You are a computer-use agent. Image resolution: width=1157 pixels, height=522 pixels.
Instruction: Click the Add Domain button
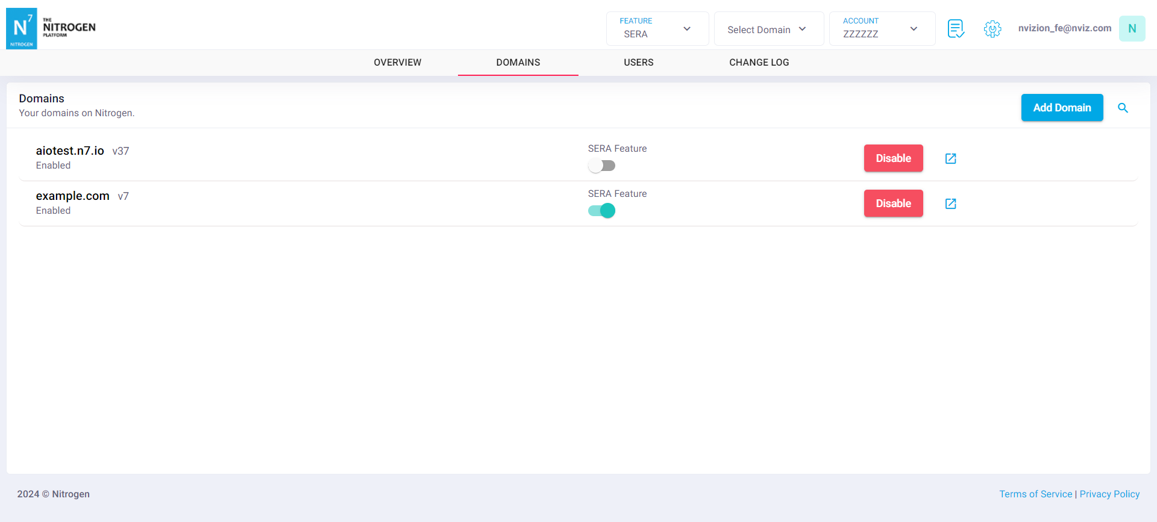[x=1062, y=108]
